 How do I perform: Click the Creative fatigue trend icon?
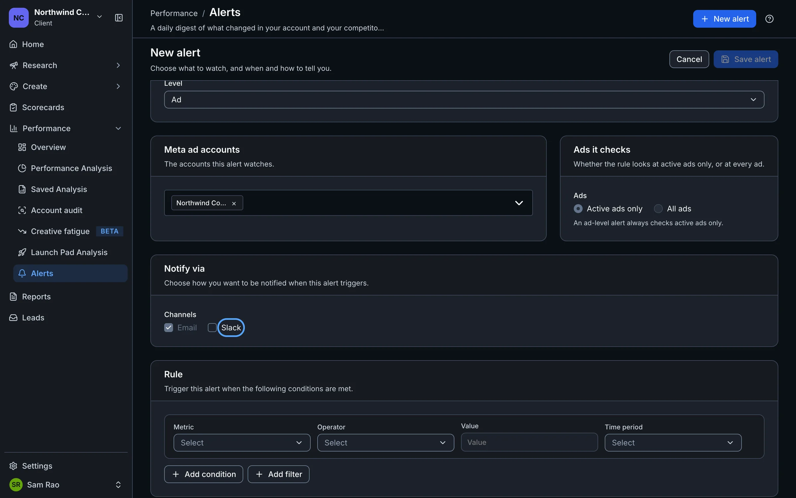tap(22, 231)
